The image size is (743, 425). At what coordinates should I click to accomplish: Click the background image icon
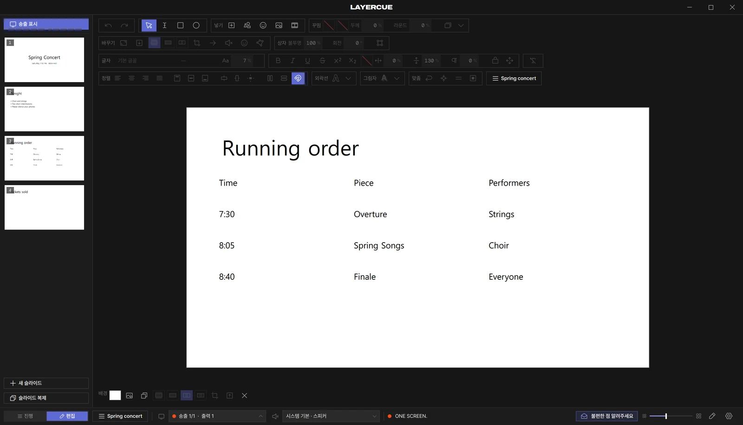(x=129, y=396)
